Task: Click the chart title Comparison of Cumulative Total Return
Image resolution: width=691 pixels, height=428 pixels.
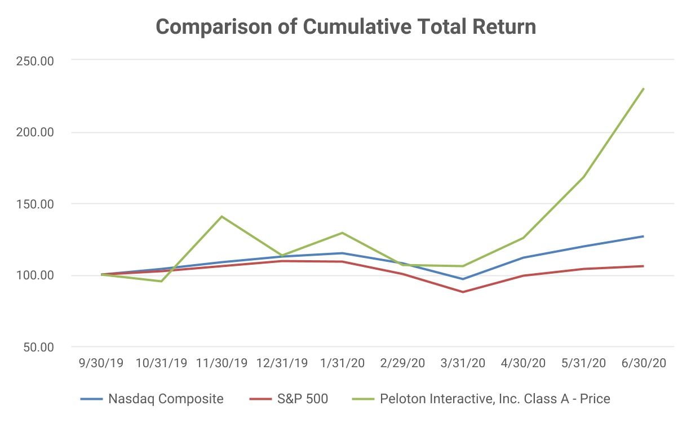Action: [x=345, y=27]
